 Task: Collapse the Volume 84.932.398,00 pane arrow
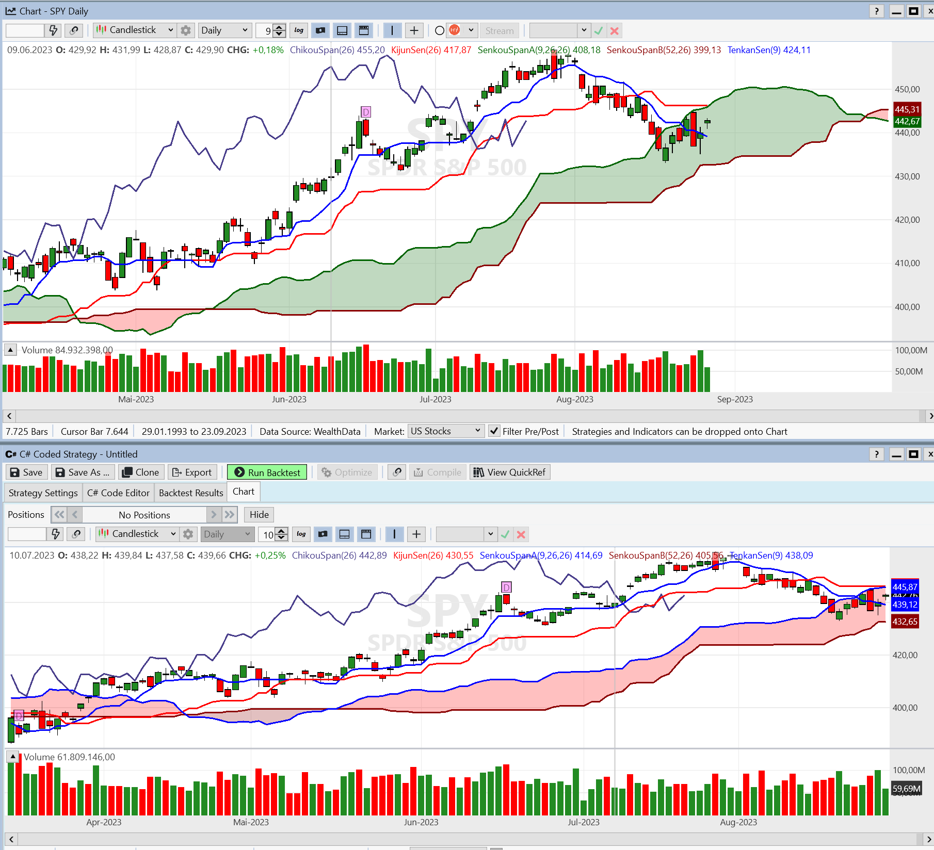[10, 350]
